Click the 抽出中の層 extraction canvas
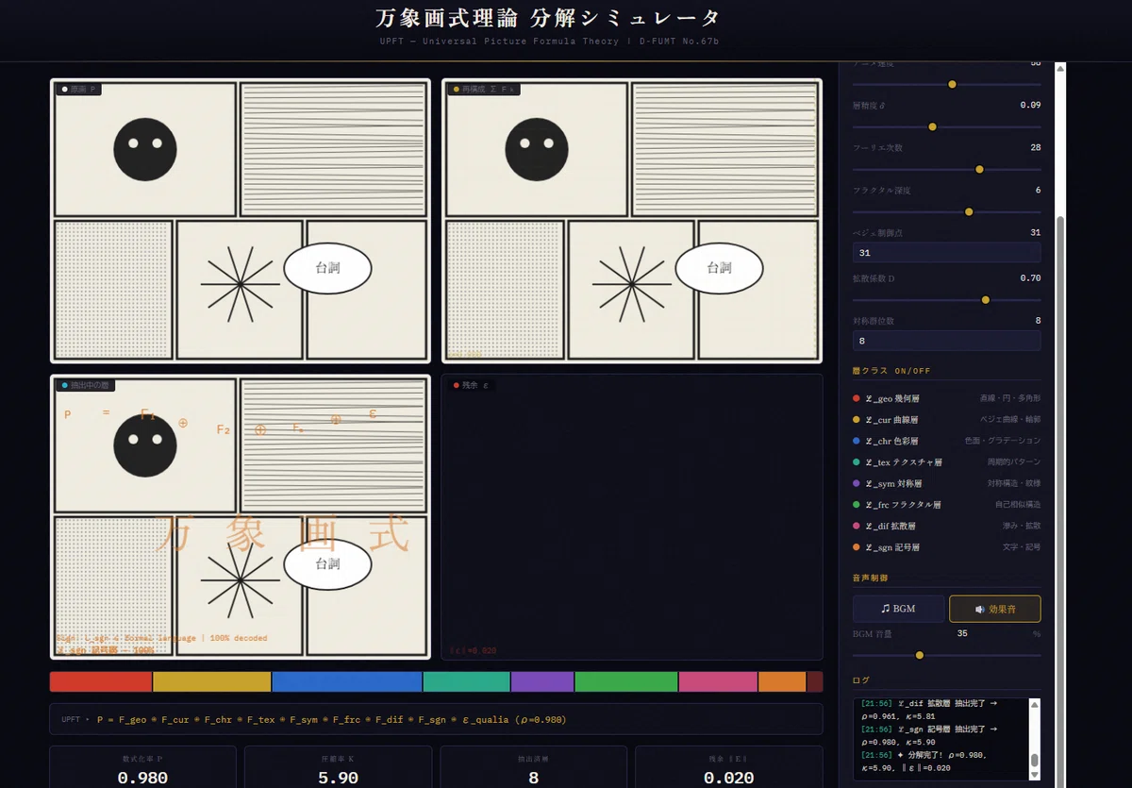The image size is (1132, 788). pyautogui.click(x=241, y=517)
